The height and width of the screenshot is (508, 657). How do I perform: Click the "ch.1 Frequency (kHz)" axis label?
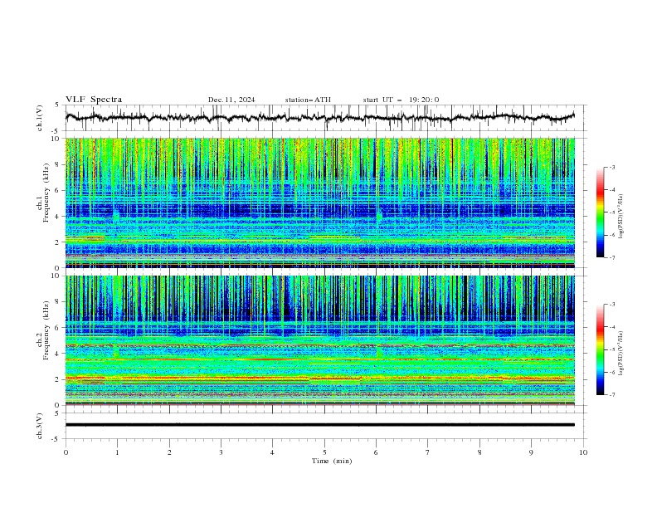pos(43,191)
